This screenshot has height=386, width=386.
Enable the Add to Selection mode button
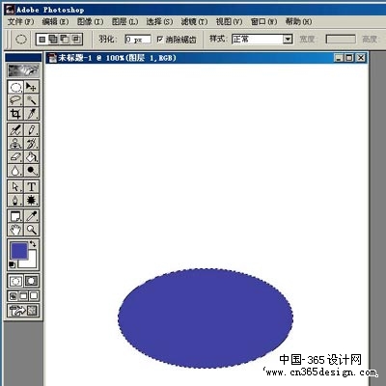(53, 40)
